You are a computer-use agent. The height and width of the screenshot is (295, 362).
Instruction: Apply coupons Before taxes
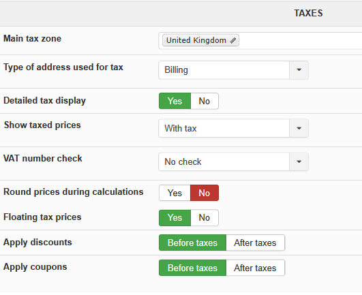click(x=192, y=268)
